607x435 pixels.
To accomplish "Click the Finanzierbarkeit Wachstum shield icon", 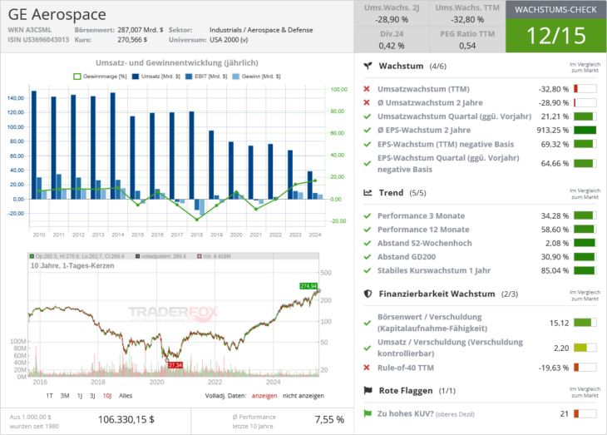I will pos(368,294).
